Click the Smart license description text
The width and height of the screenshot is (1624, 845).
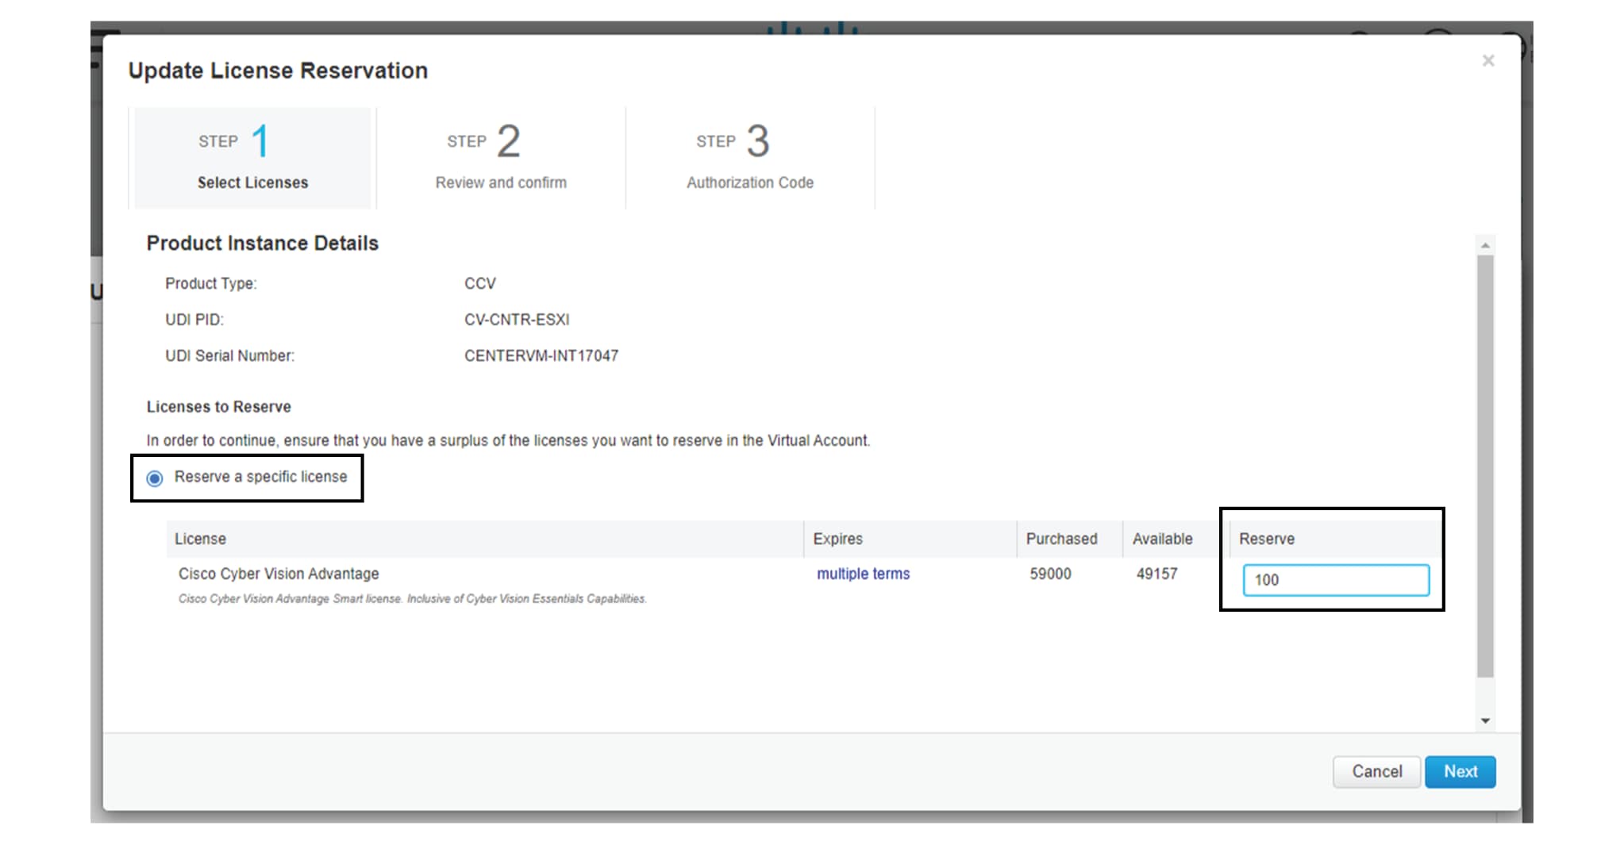(x=413, y=599)
